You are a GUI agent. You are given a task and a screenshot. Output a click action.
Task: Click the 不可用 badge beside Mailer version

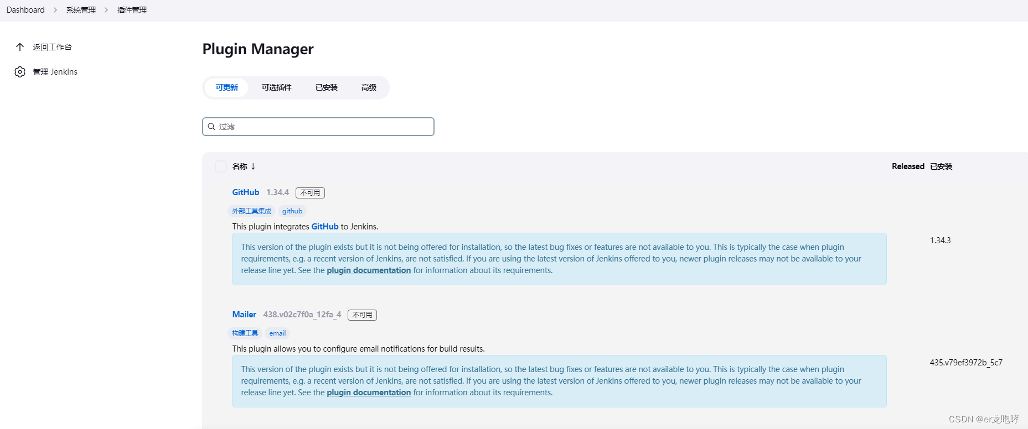(x=362, y=315)
